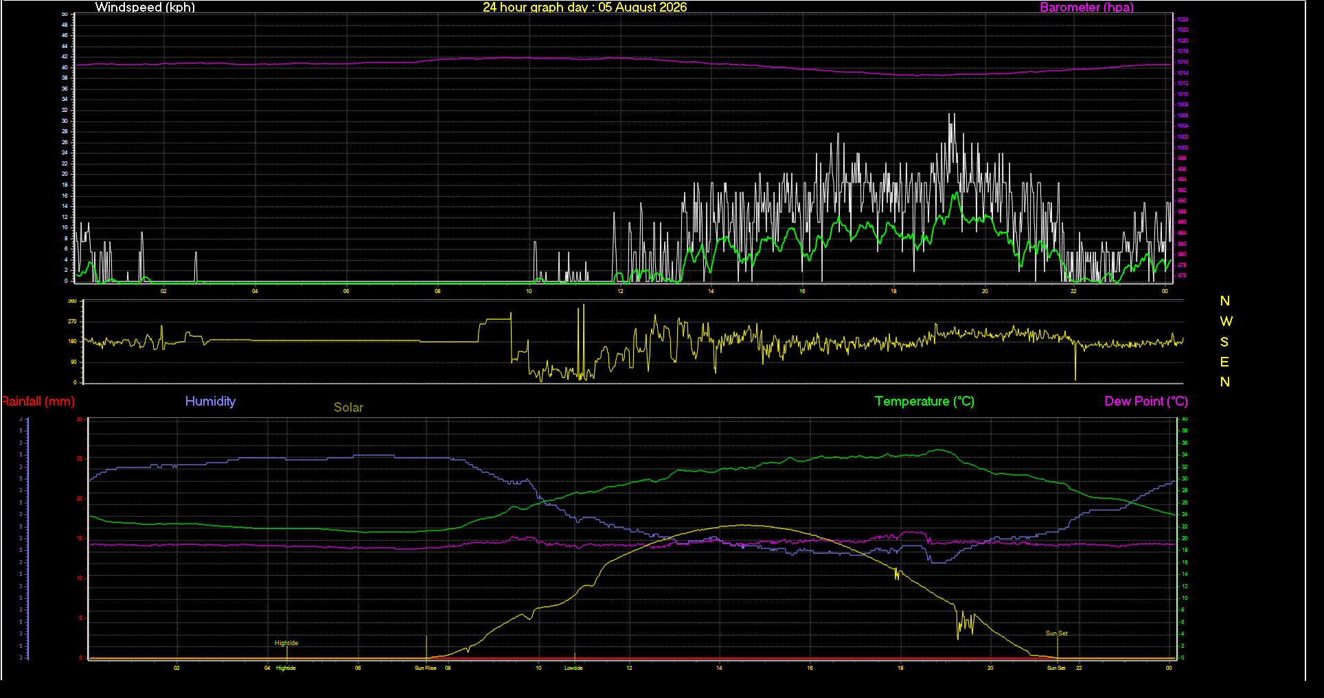Click '14' hour label under the temperature graph

pos(719,668)
